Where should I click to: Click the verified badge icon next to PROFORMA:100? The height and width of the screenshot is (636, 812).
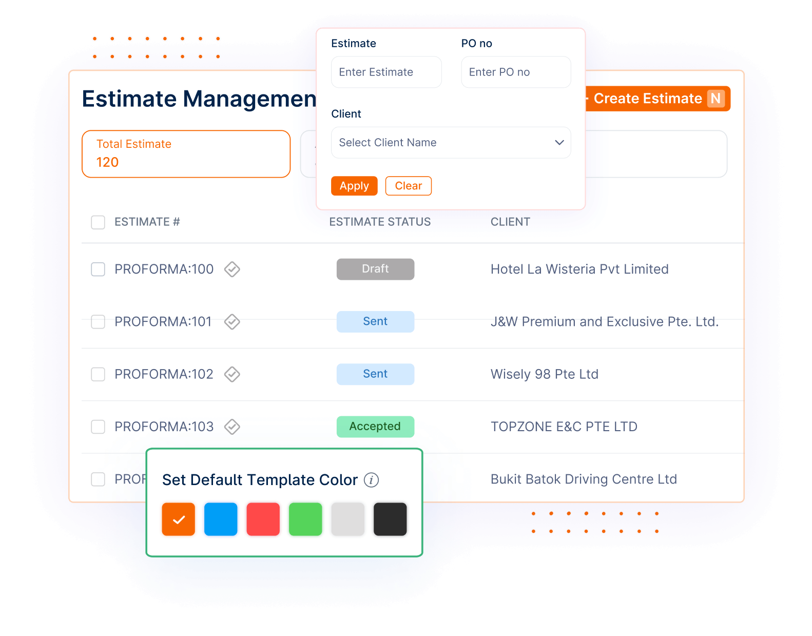pyautogui.click(x=232, y=269)
